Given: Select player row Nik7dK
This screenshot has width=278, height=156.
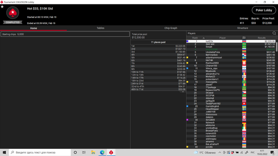Looking at the screenshot, I should coord(231,60).
